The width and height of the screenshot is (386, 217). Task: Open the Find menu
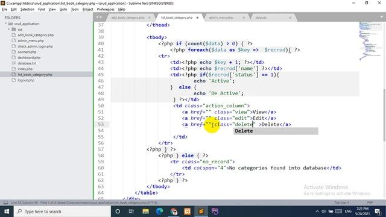[x=42, y=10]
